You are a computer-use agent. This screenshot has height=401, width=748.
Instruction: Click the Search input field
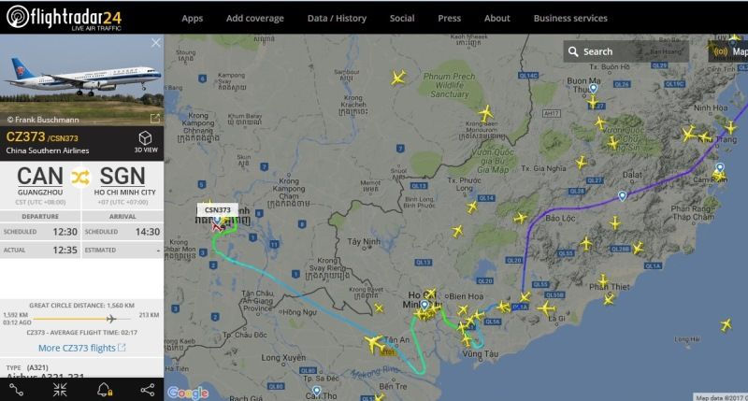click(626, 51)
